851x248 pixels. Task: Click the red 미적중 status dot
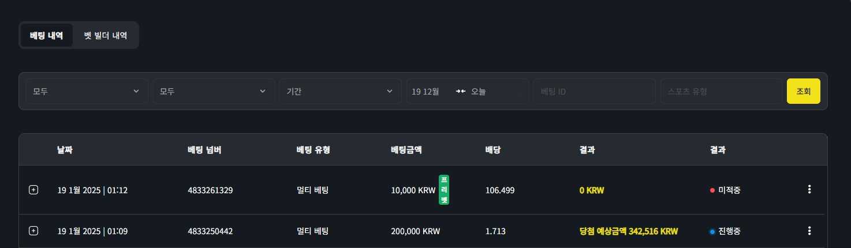(x=712, y=190)
